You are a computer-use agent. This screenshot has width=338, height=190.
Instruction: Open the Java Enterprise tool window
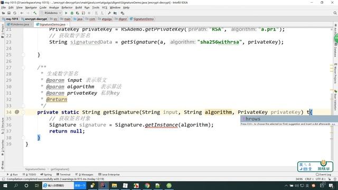(x=109, y=175)
